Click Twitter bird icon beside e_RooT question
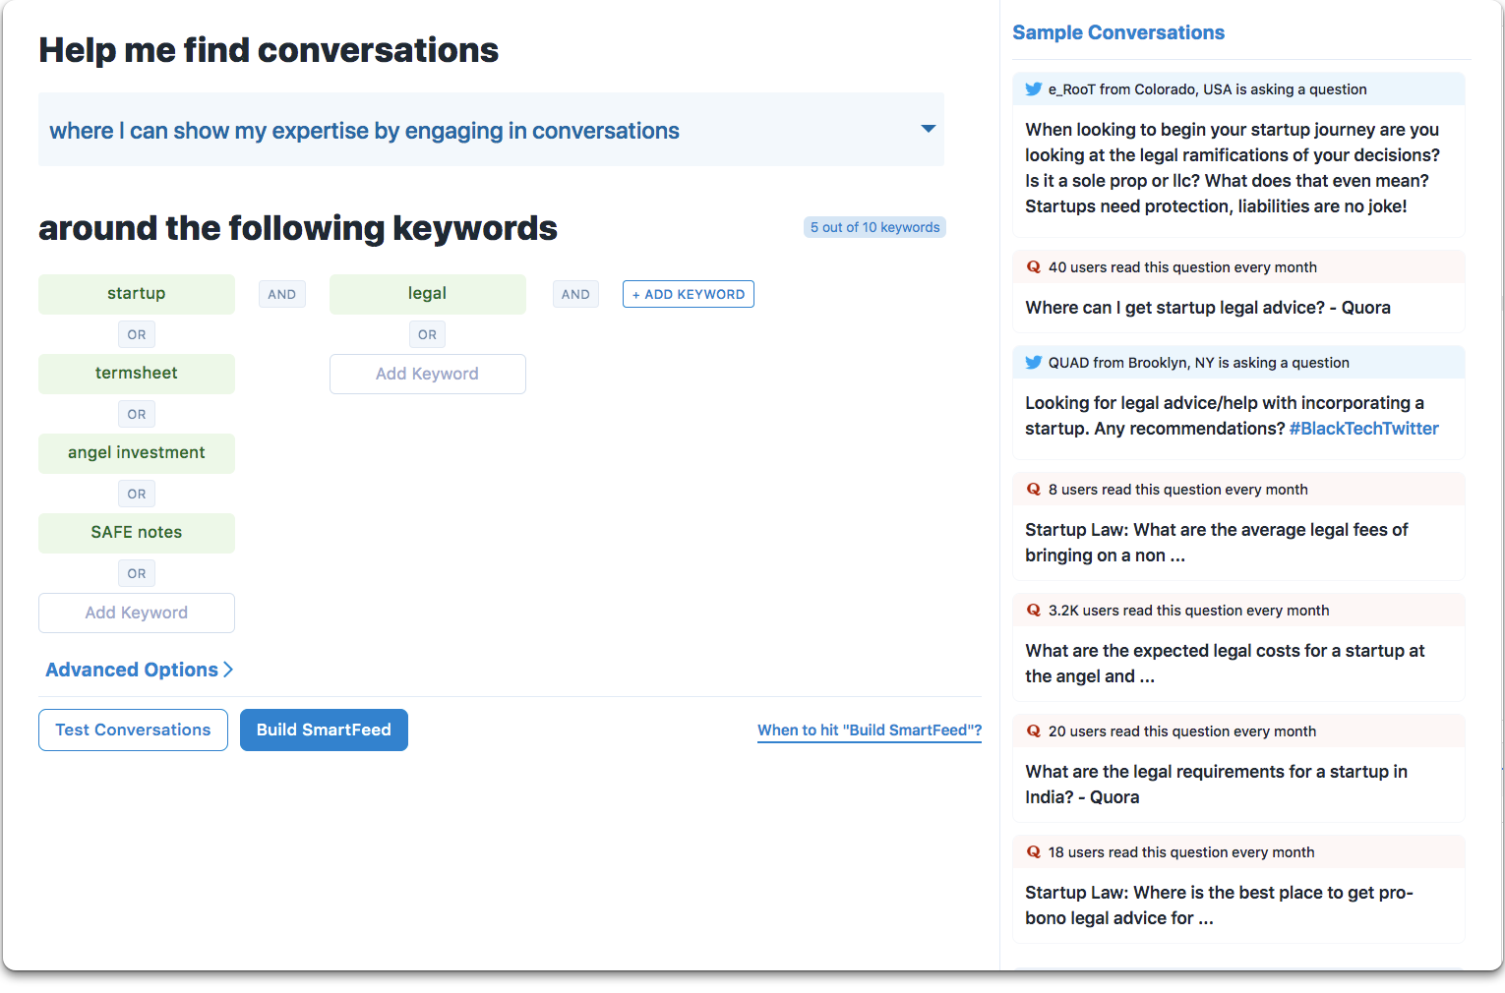1505x993 pixels. click(x=1033, y=89)
